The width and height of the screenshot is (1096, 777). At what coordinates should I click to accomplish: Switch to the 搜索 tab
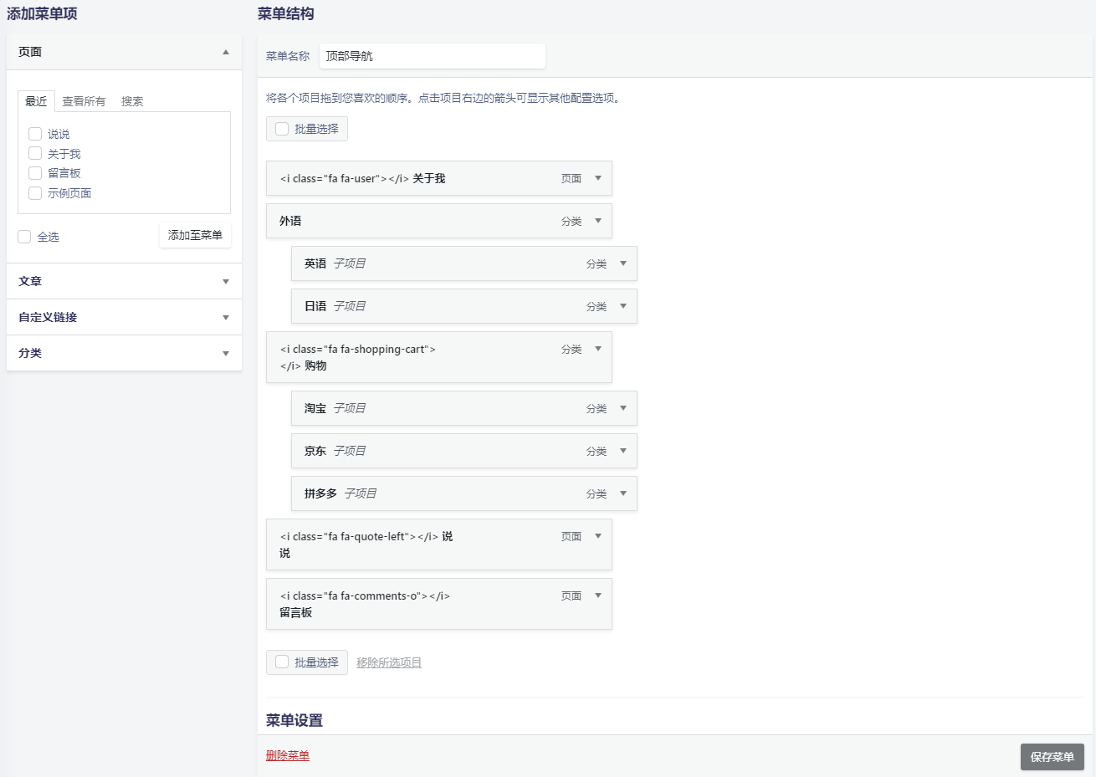click(x=133, y=101)
